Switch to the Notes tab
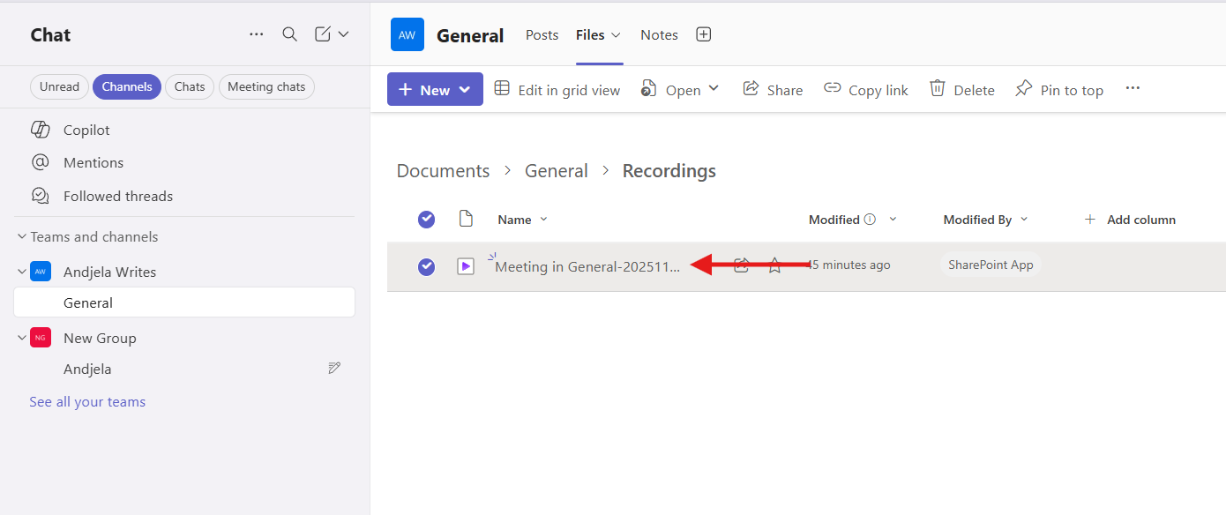This screenshot has width=1226, height=515. pos(659,35)
